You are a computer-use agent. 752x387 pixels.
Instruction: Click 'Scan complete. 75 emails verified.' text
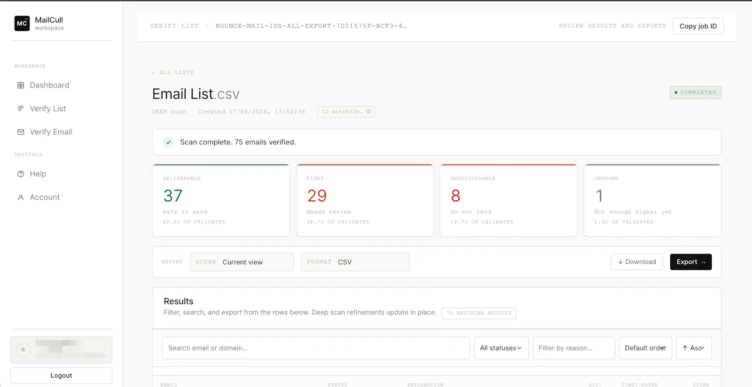pyautogui.click(x=238, y=142)
